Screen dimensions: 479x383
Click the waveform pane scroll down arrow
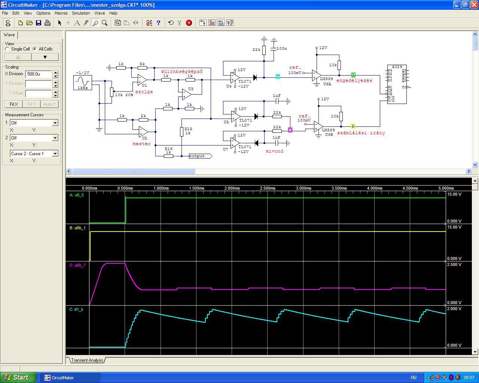point(475,352)
